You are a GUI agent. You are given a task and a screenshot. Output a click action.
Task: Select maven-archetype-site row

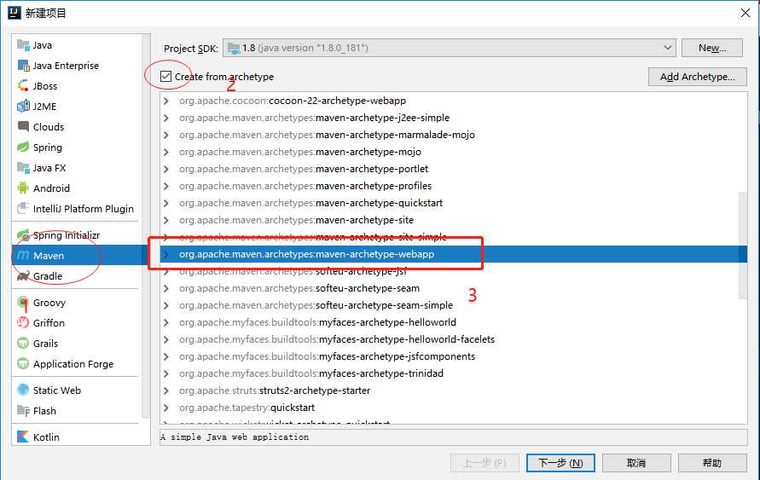454,220
